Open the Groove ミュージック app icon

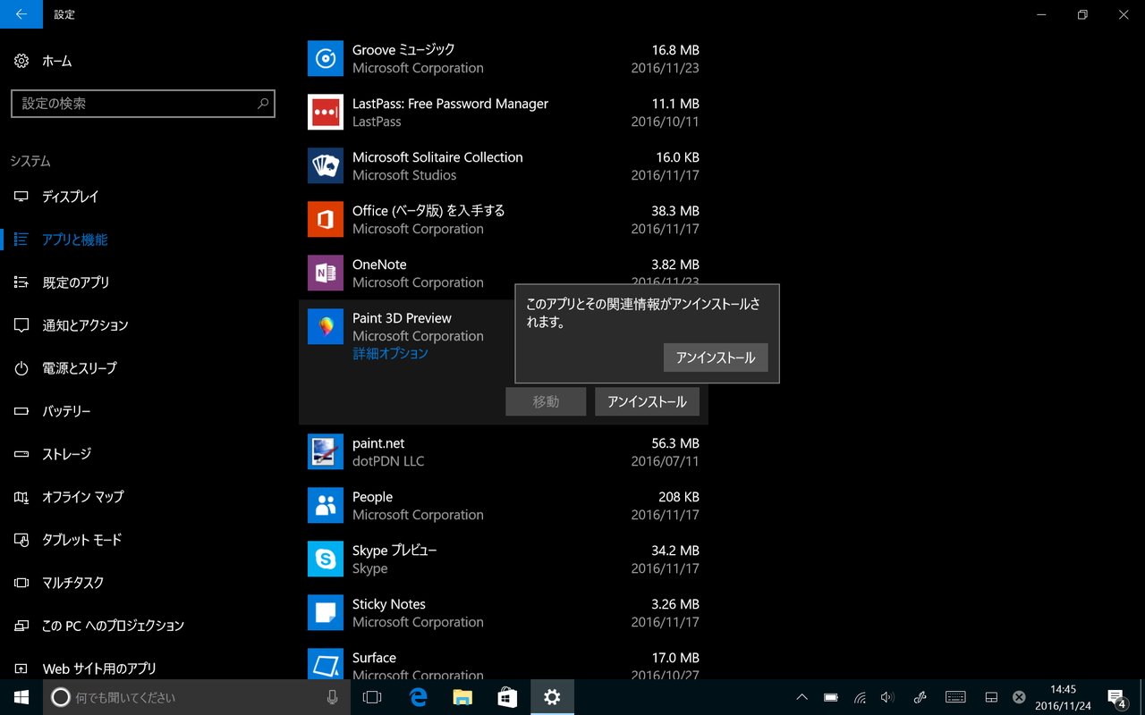(326, 59)
